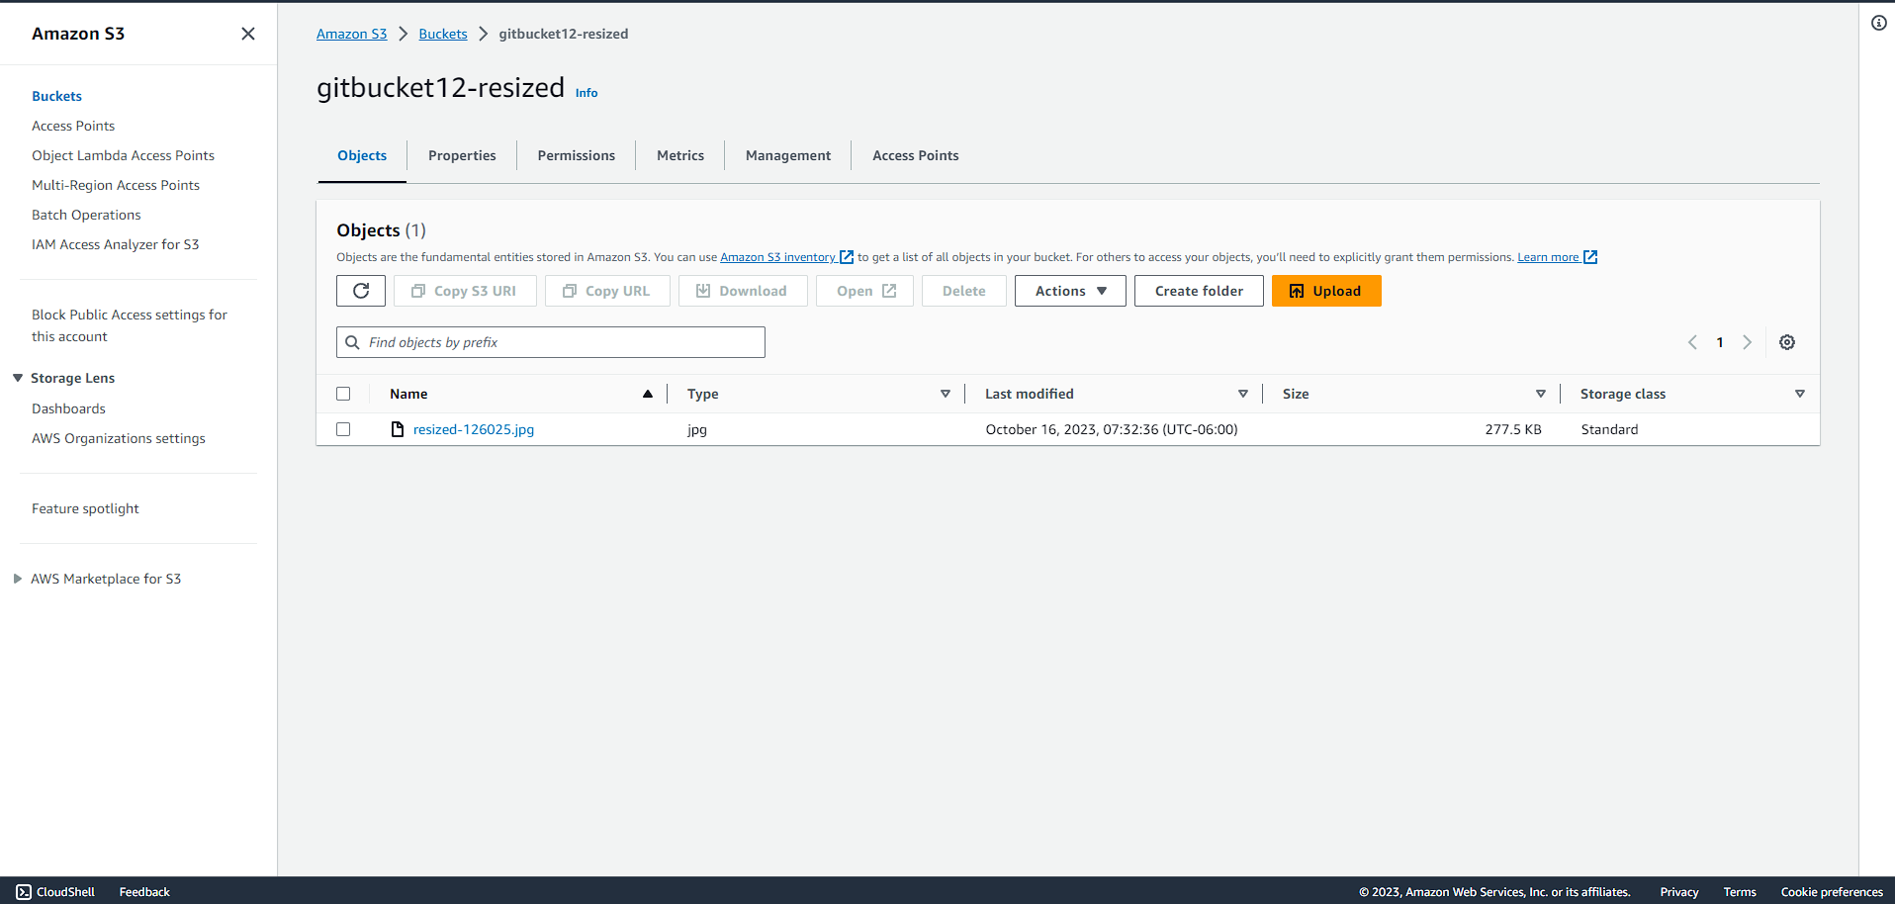Open Feature spotlight in the sidebar

(85, 508)
